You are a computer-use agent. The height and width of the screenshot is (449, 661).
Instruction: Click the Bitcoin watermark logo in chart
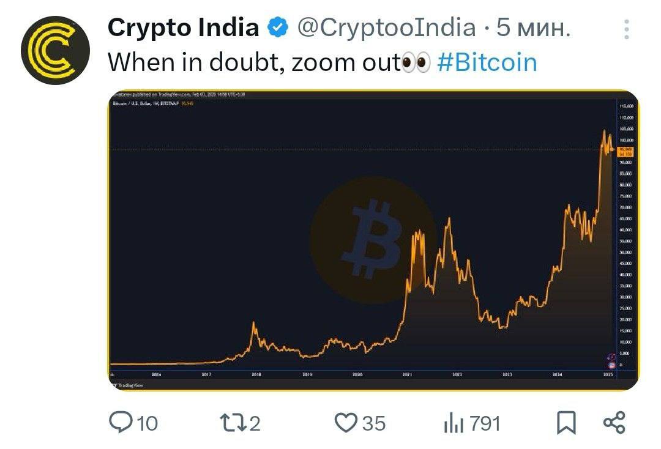373,240
